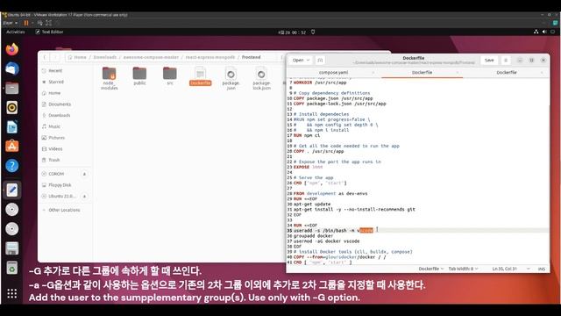
Task: Open the Trash icon in dock
Action: click(12, 268)
